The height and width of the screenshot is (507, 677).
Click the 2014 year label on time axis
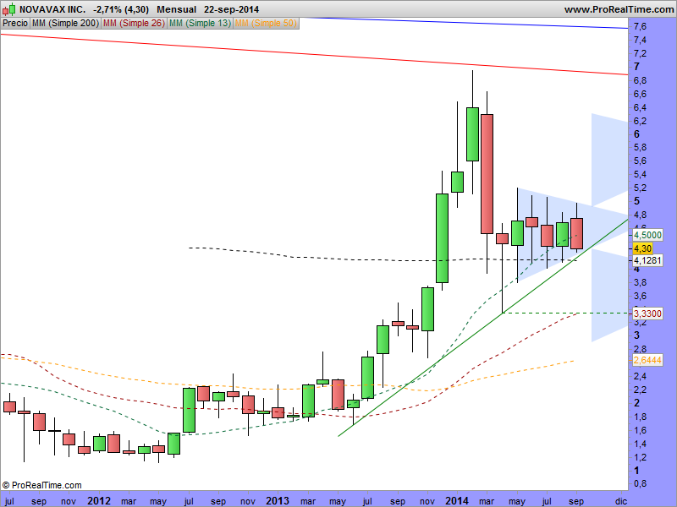pyautogui.click(x=457, y=500)
